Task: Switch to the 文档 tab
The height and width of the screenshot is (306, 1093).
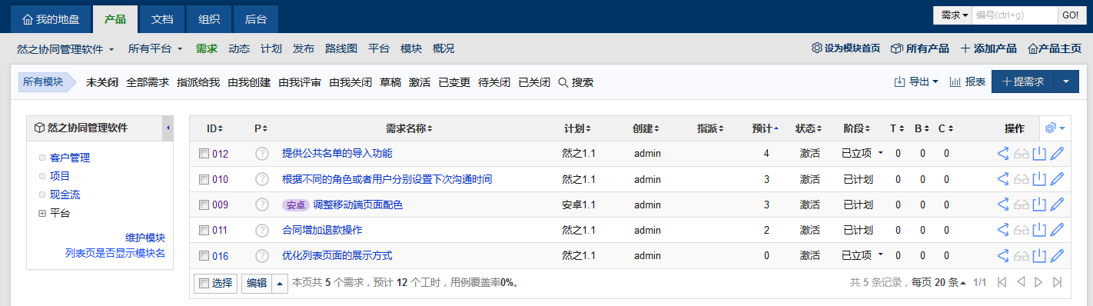Action: pyautogui.click(x=161, y=18)
